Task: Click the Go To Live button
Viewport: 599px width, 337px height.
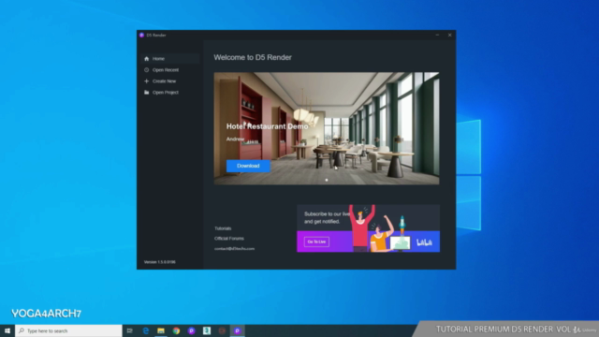Action: 316,242
